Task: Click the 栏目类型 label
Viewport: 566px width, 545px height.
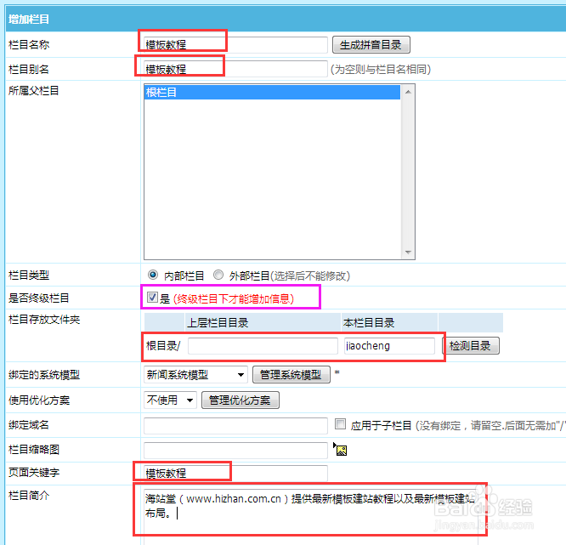Action: coord(29,275)
